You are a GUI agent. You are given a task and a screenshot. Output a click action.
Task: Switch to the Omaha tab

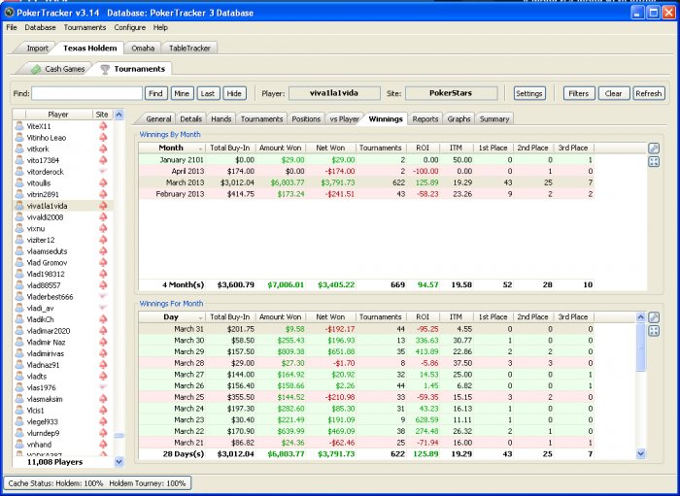pyautogui.click(x=143, y=47)
